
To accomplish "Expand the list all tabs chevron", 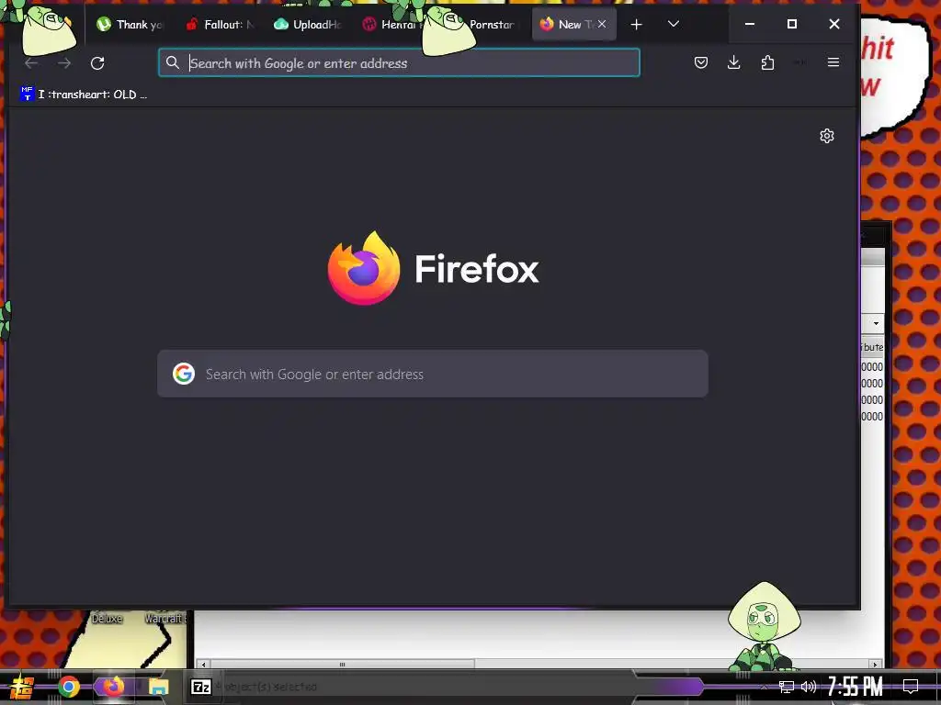I will coord(674,24).
